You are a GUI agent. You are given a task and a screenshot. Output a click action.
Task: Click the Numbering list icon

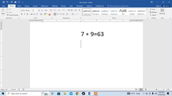(59, 10)
